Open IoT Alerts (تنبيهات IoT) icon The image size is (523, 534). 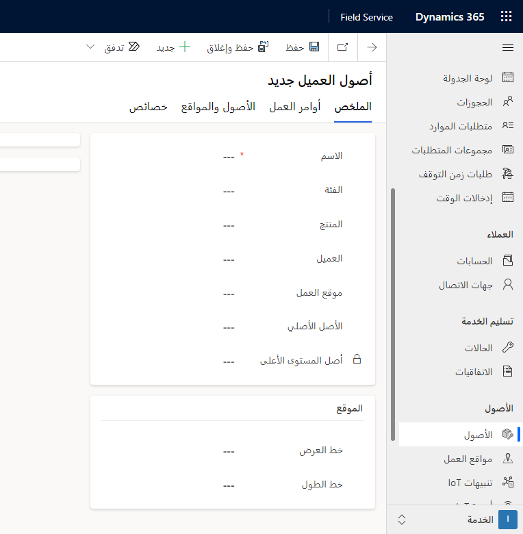pyautogui.click(x=508, y=482)
